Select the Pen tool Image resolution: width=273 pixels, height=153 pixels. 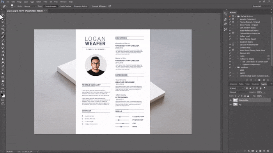pos(3,66)
